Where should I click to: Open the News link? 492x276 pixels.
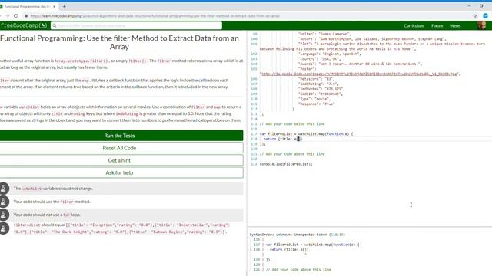click(456, 25)
